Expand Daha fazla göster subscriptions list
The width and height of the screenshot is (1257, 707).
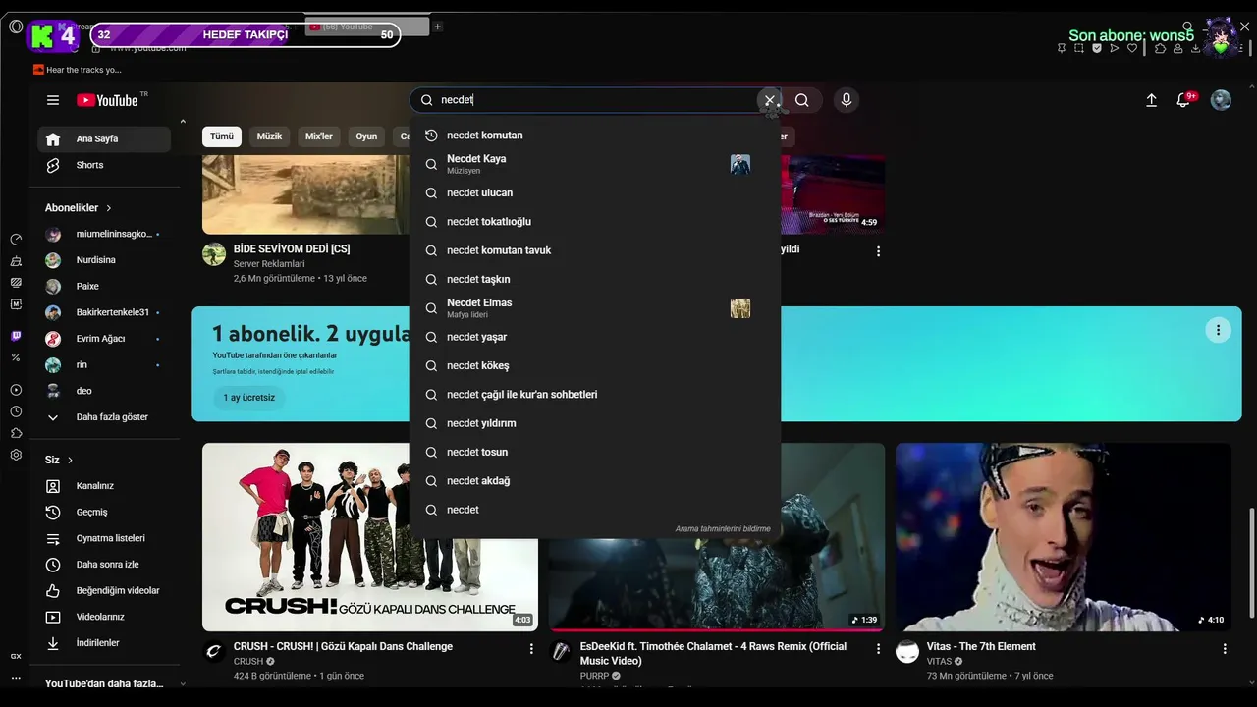tap(104, 417)
